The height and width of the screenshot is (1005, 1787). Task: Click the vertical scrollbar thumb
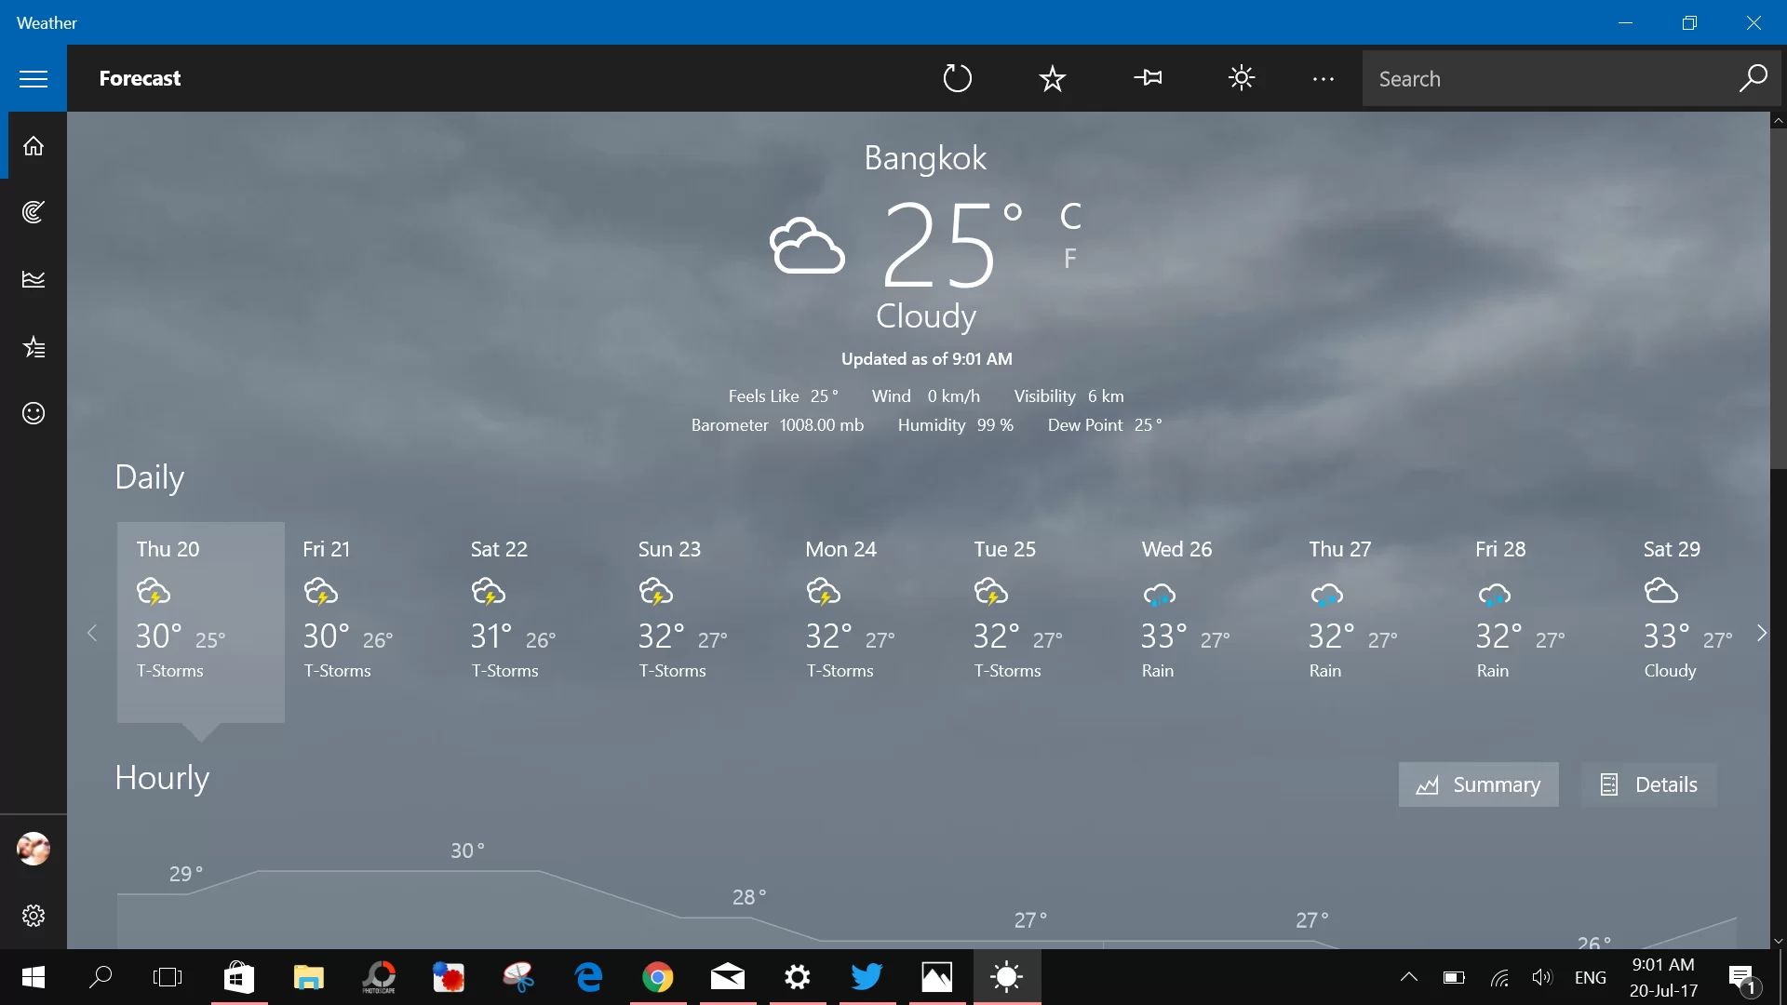[x=1778, y=298]
